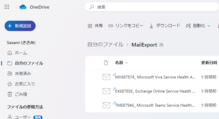Image resolution: width=219 pixels, height=119 pixels.
Task: Click the shared people icon beside MailExport
Action: 161,45
